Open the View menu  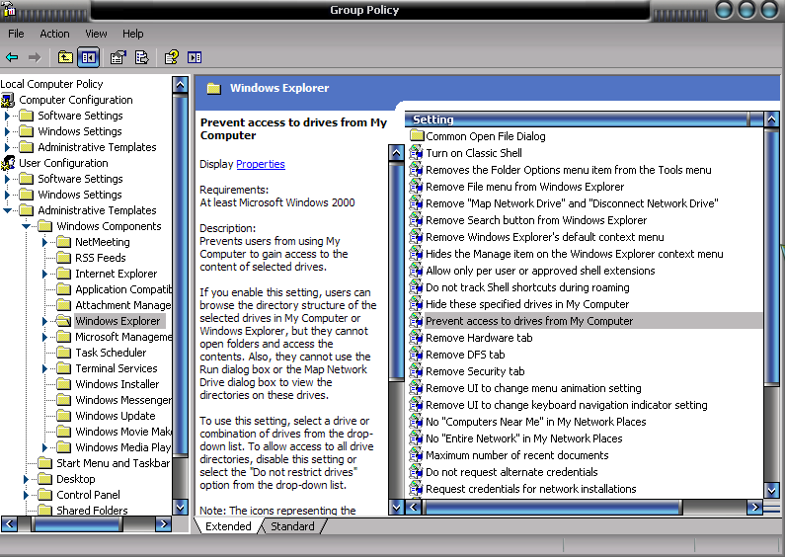[96, 34]
